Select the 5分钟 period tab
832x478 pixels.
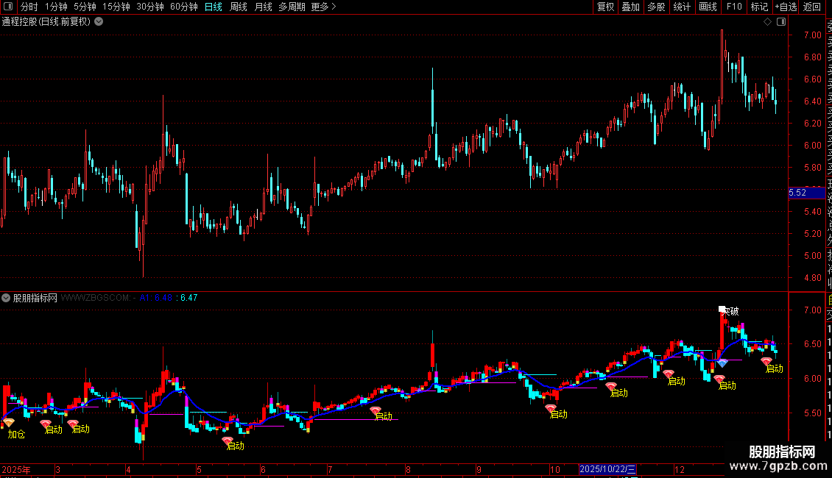coord(85,7)
